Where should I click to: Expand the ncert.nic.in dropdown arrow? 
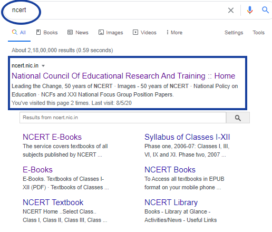[43, 66]
